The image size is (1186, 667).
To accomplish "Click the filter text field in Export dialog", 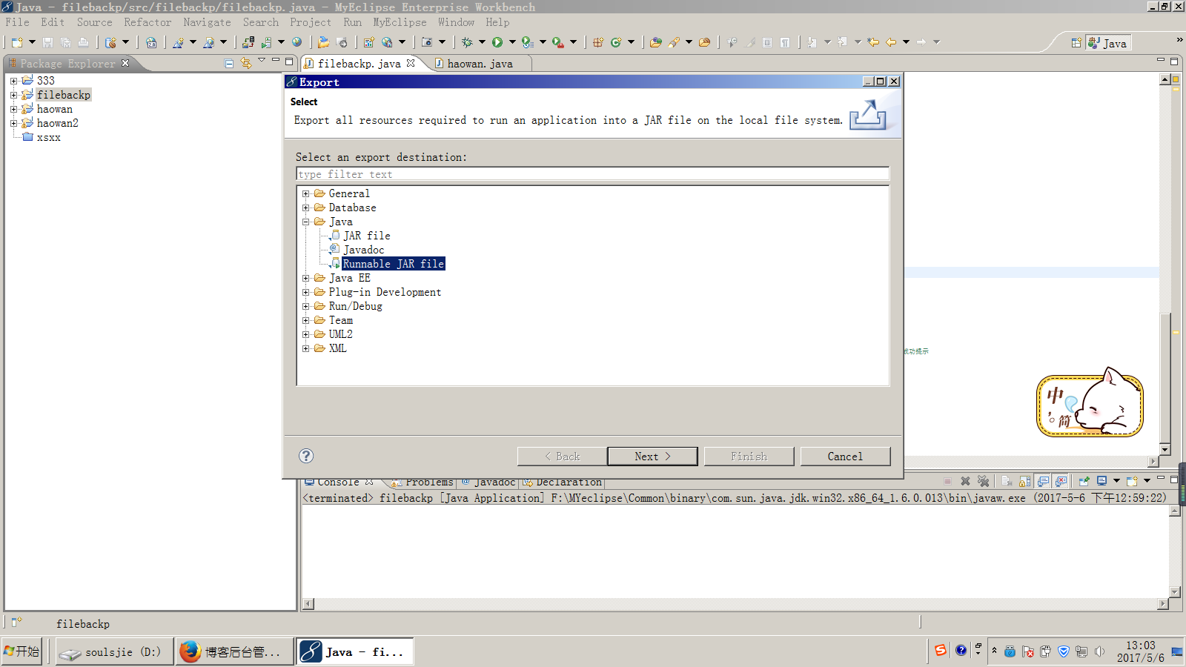I will coord(593,174).
